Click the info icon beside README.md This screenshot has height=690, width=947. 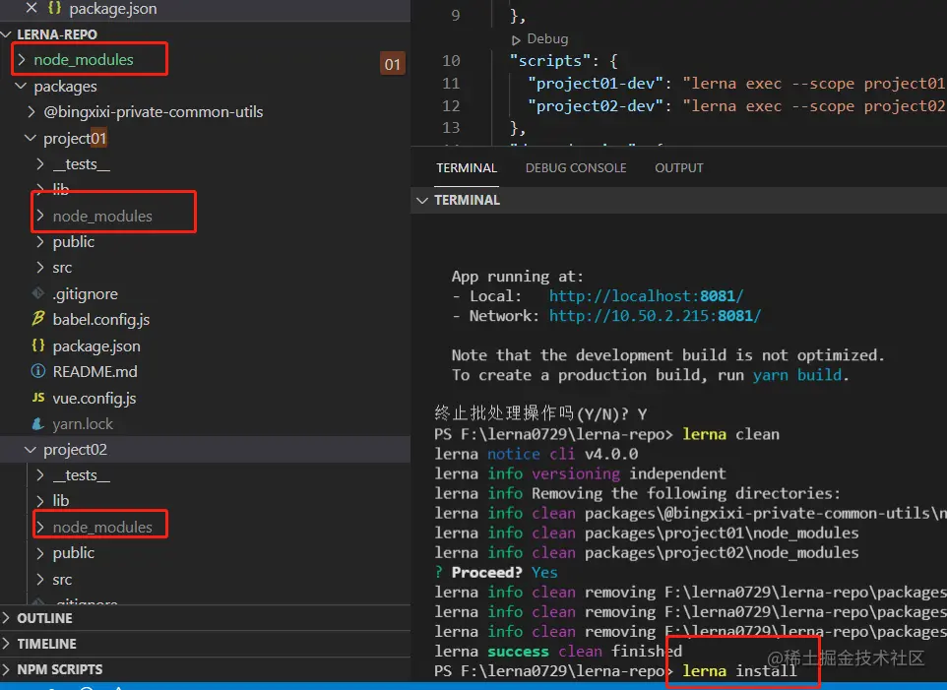(38, 371)
